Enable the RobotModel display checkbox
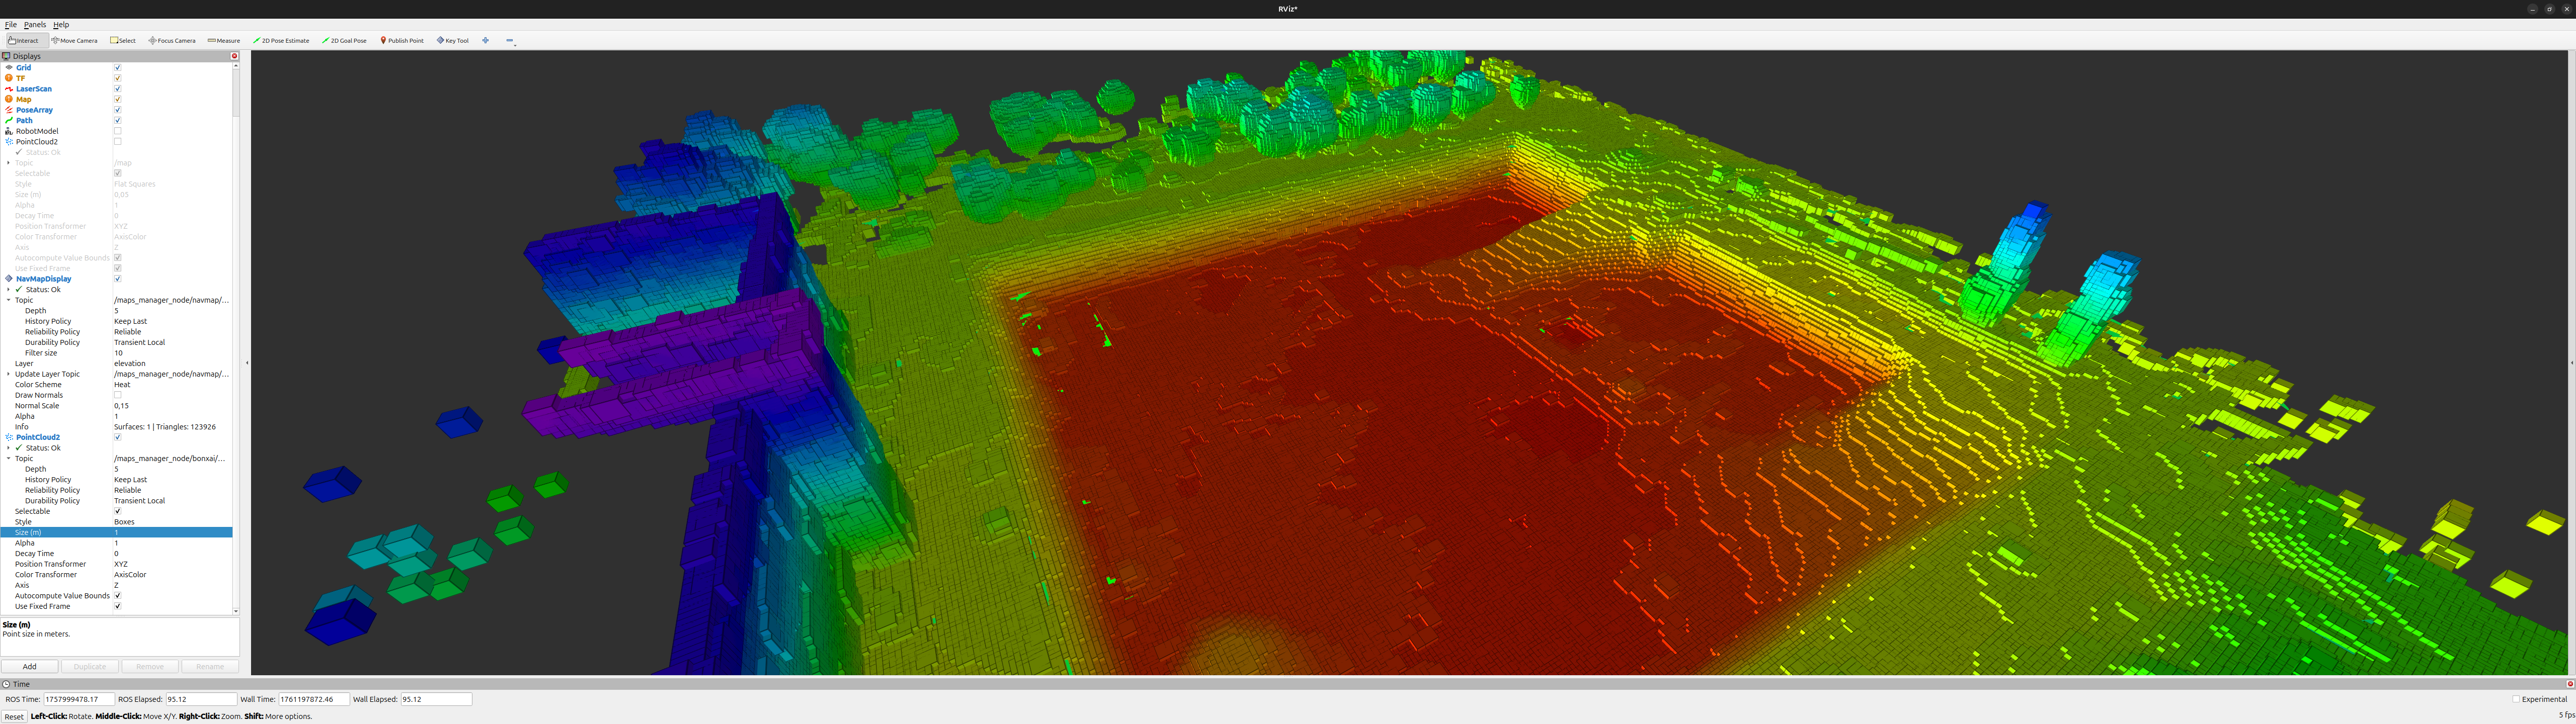Viewport: 2576px width, 724px height. point(117,130)
